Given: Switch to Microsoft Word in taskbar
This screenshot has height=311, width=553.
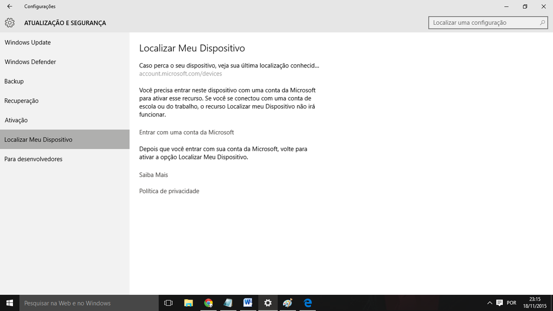Looking at the screenshot, I should pos(248,303).
